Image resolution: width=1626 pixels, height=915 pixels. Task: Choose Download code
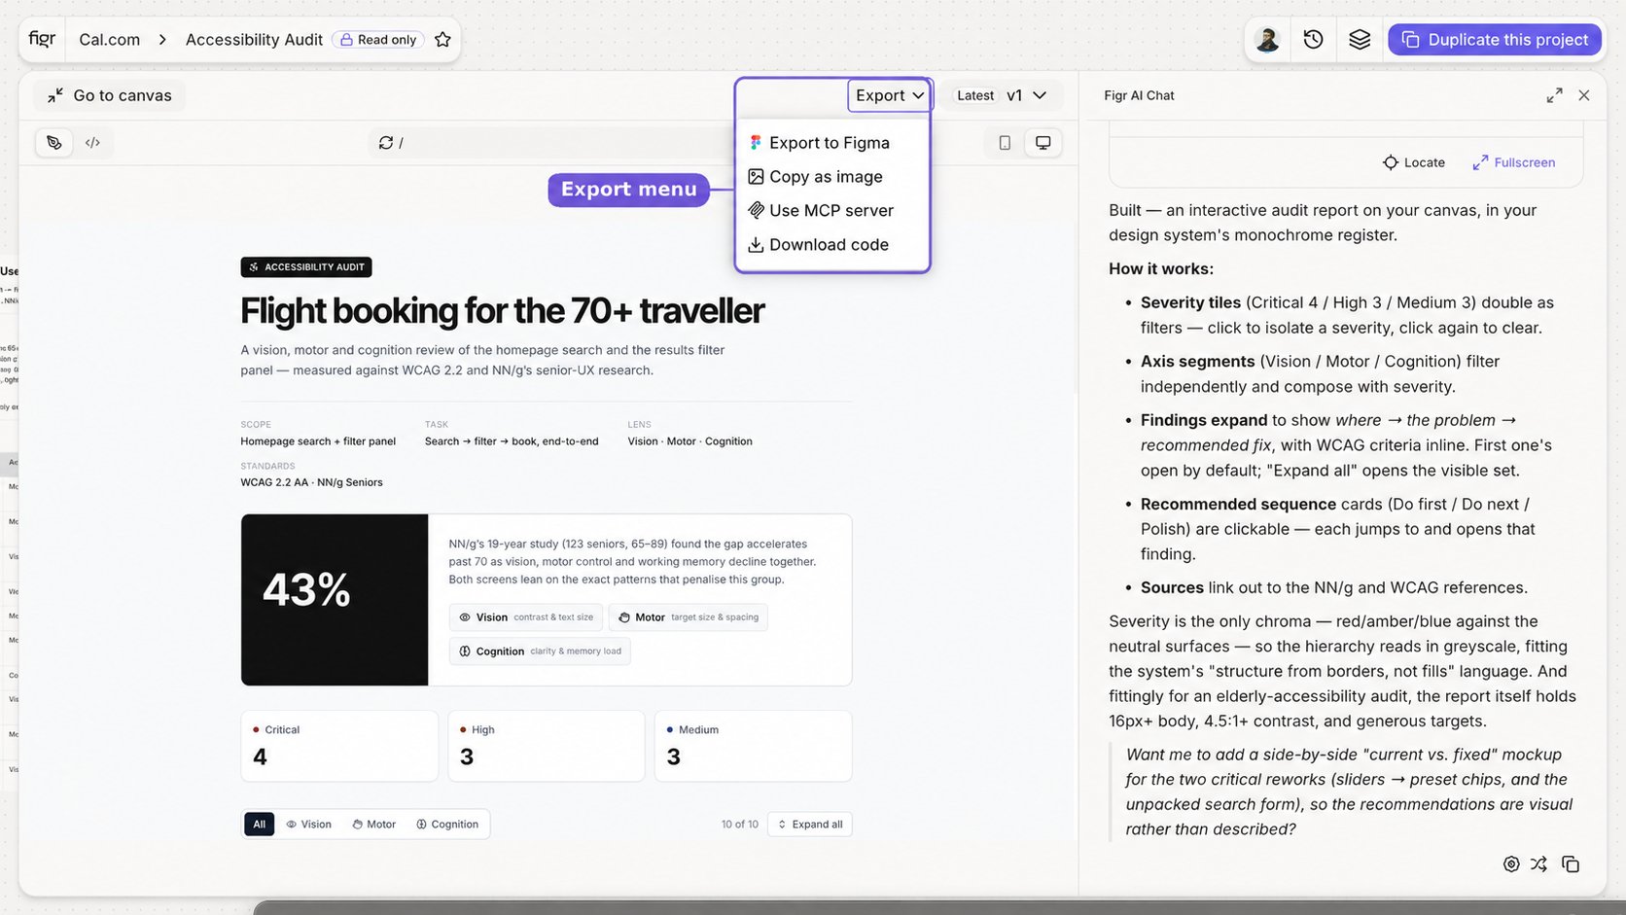(x=818, y=245)
